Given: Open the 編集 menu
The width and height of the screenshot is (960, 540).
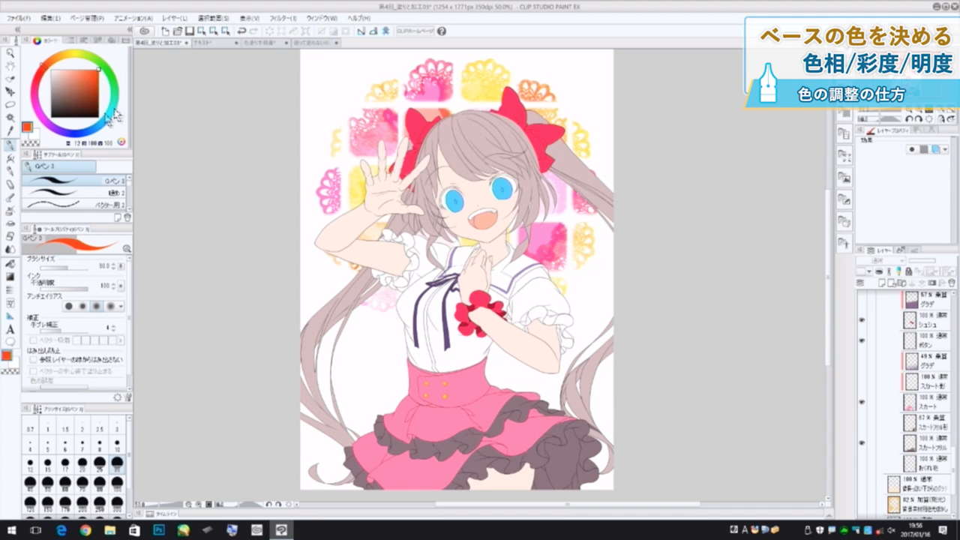Looking at the screenshot, I should [x=50, y=17].
